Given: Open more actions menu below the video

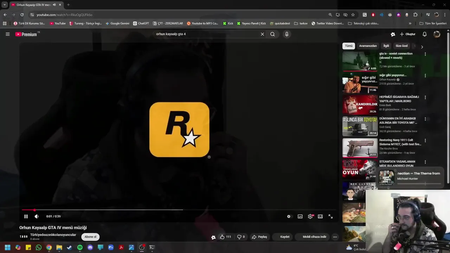Looking at the screenshot, I should pyautogui.click(x=335, y=237).
